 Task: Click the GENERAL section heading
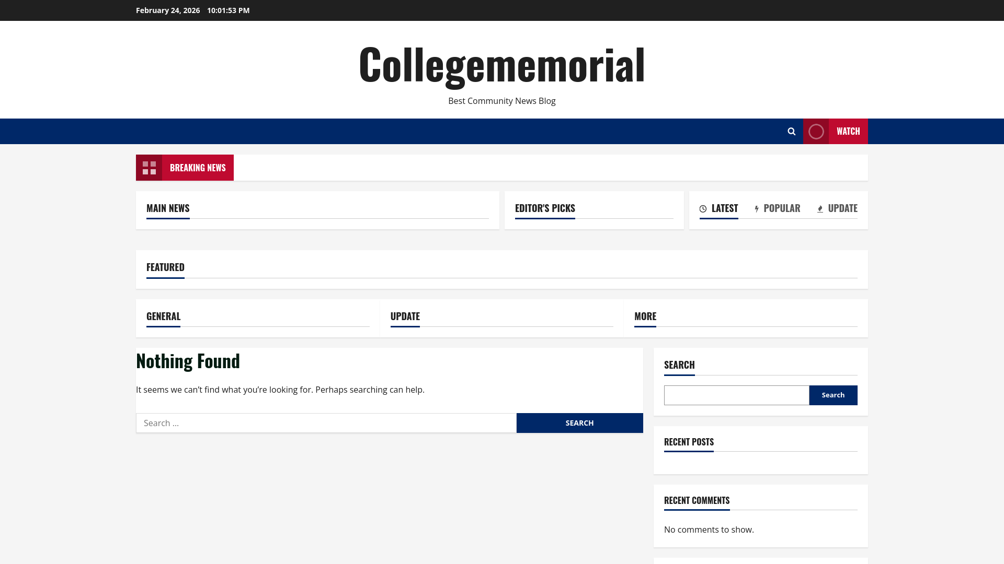163,316
